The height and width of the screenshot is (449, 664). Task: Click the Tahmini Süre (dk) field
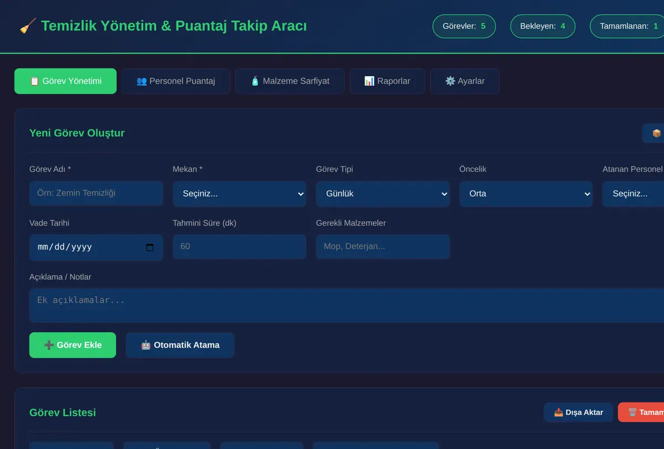click(240, 246)
